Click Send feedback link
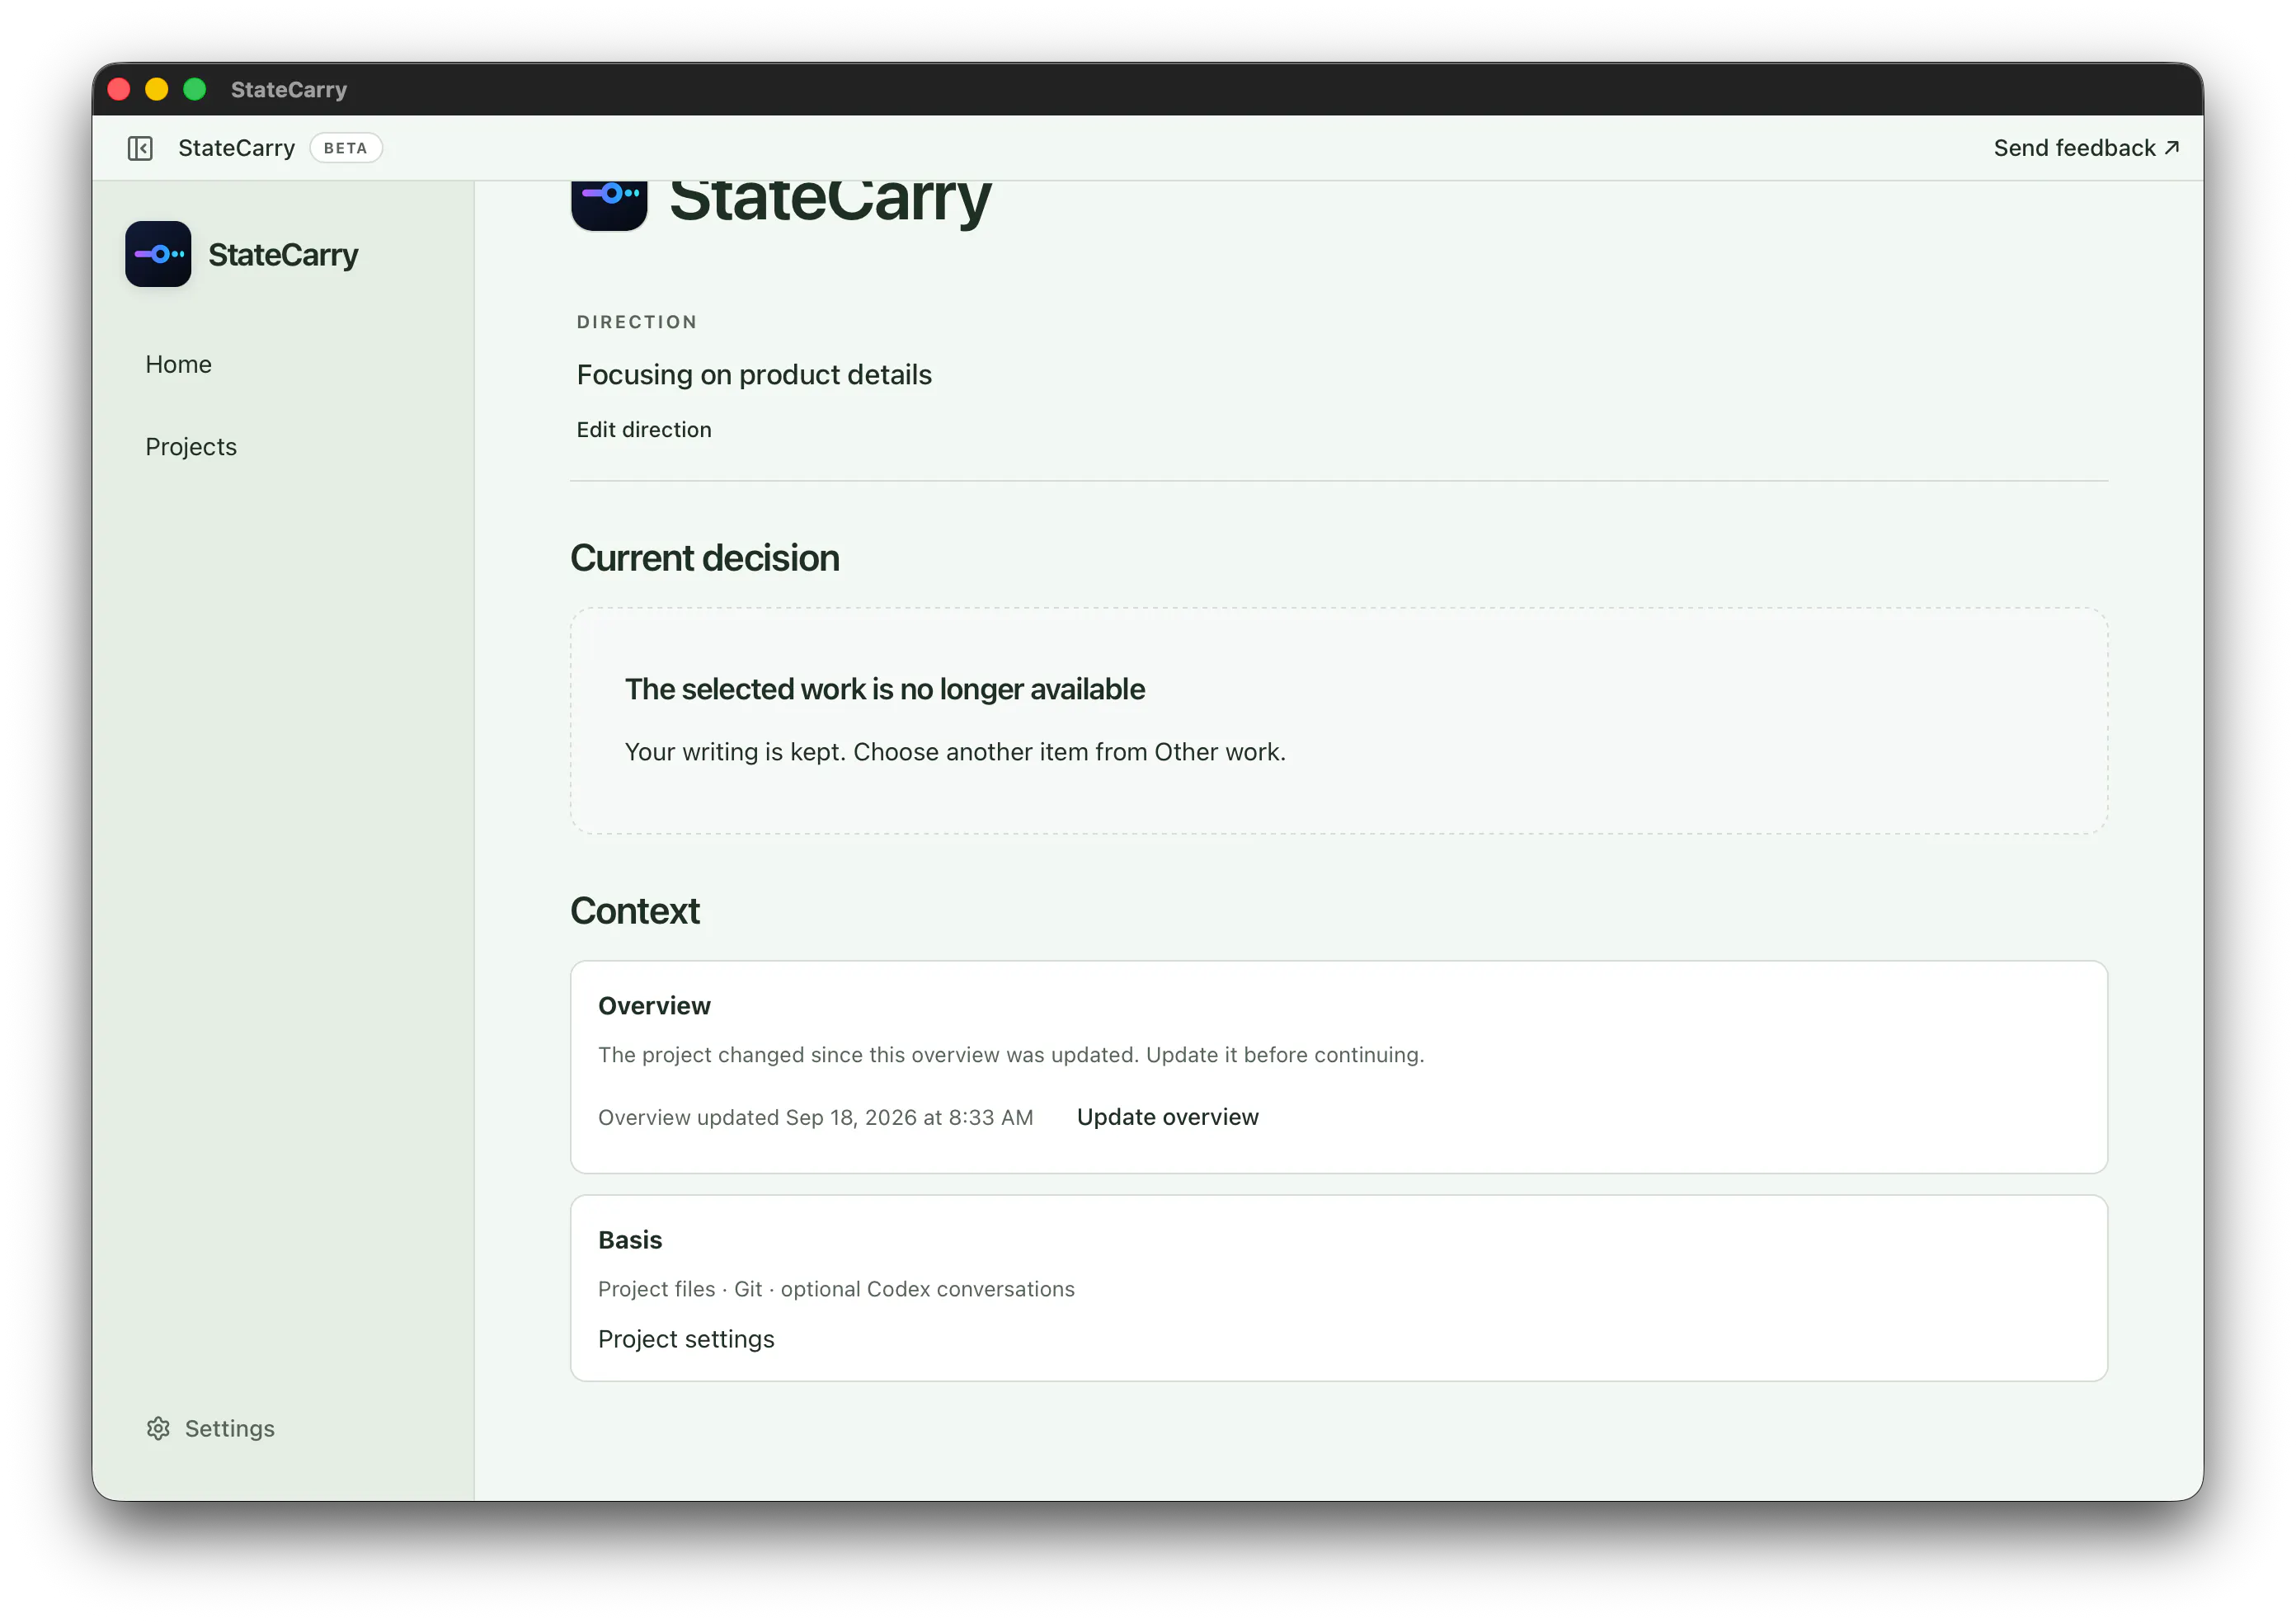This screenshot has width=2296, height=1623. pyautogui.click(x=2087, y=148)
